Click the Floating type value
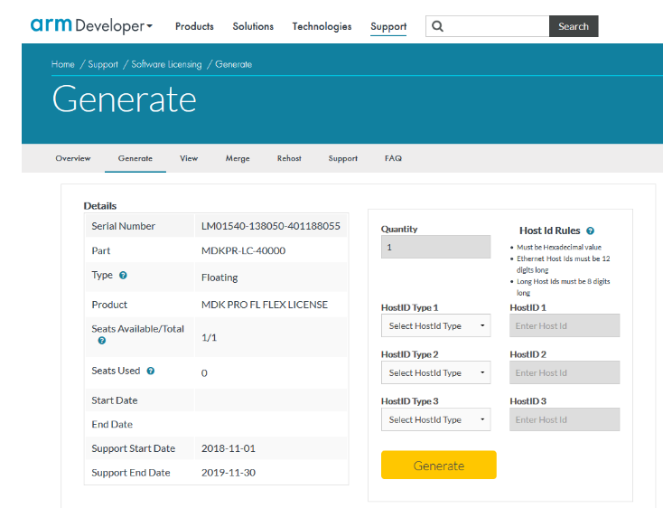 pyautogui.click(x=219, y=278)
